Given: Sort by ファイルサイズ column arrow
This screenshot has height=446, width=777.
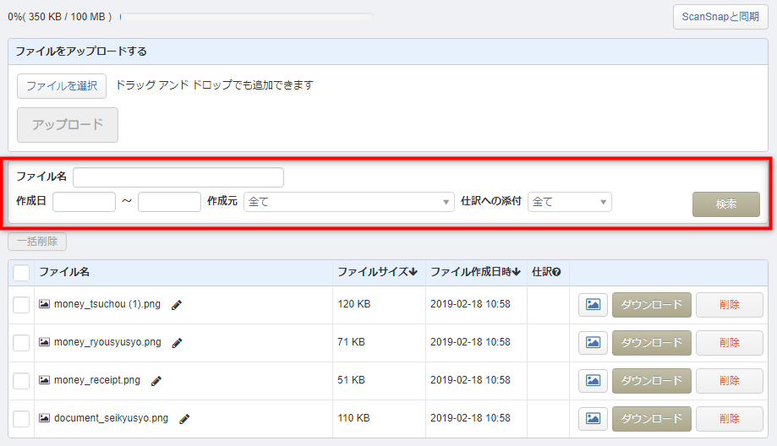Looking at the screenshot, I should (x=413, y=272).
